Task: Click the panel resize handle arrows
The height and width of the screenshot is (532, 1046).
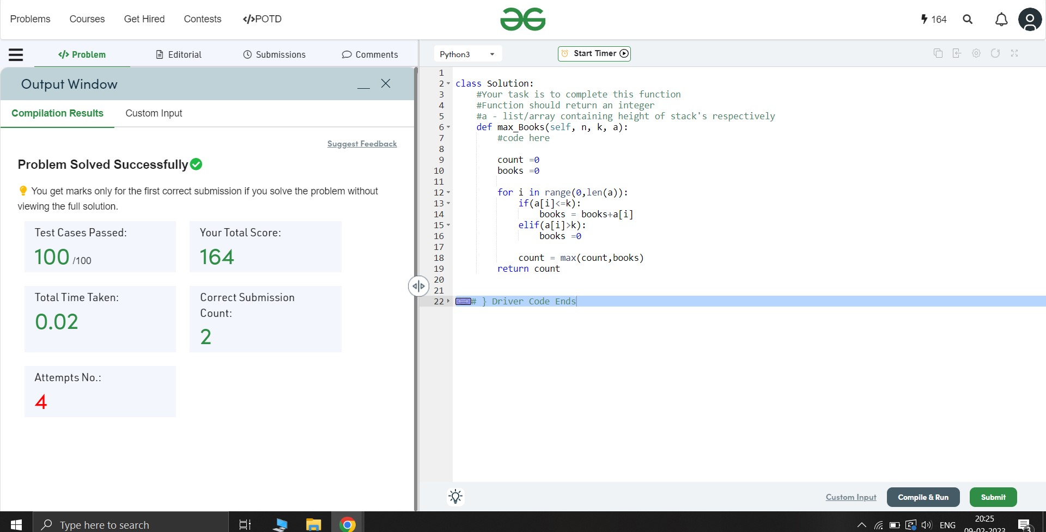Action: pos(418,286)
